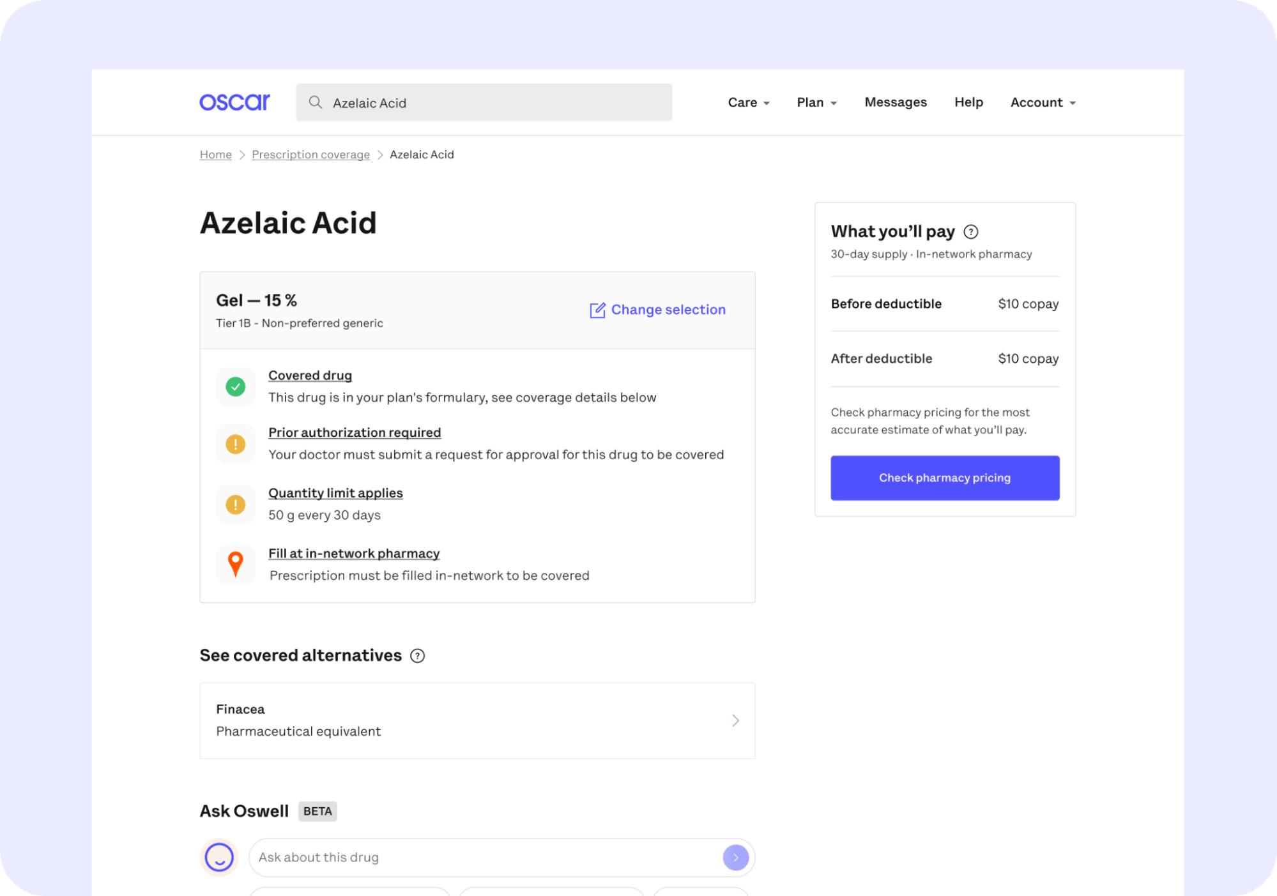Click the 50 g every 30 days text
Screen dimensions: 1277x896
(x=325, y=515)
